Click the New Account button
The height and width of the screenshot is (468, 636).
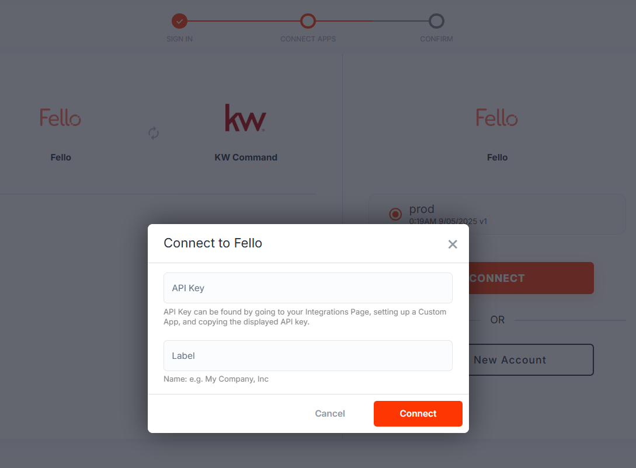[530, 360]
